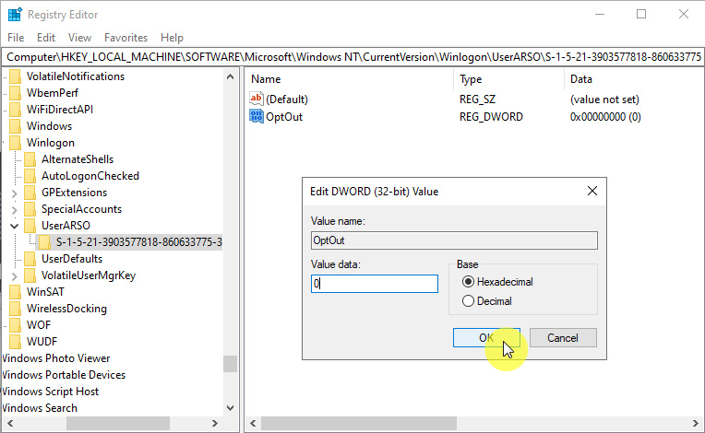Click the OptOut DWORD value icon
This screenshot has width=705, height=433.
coord(257,117)
